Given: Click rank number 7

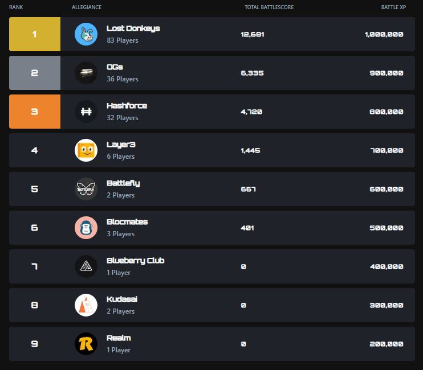Looking at the screenshot, I should coord(35,266).
